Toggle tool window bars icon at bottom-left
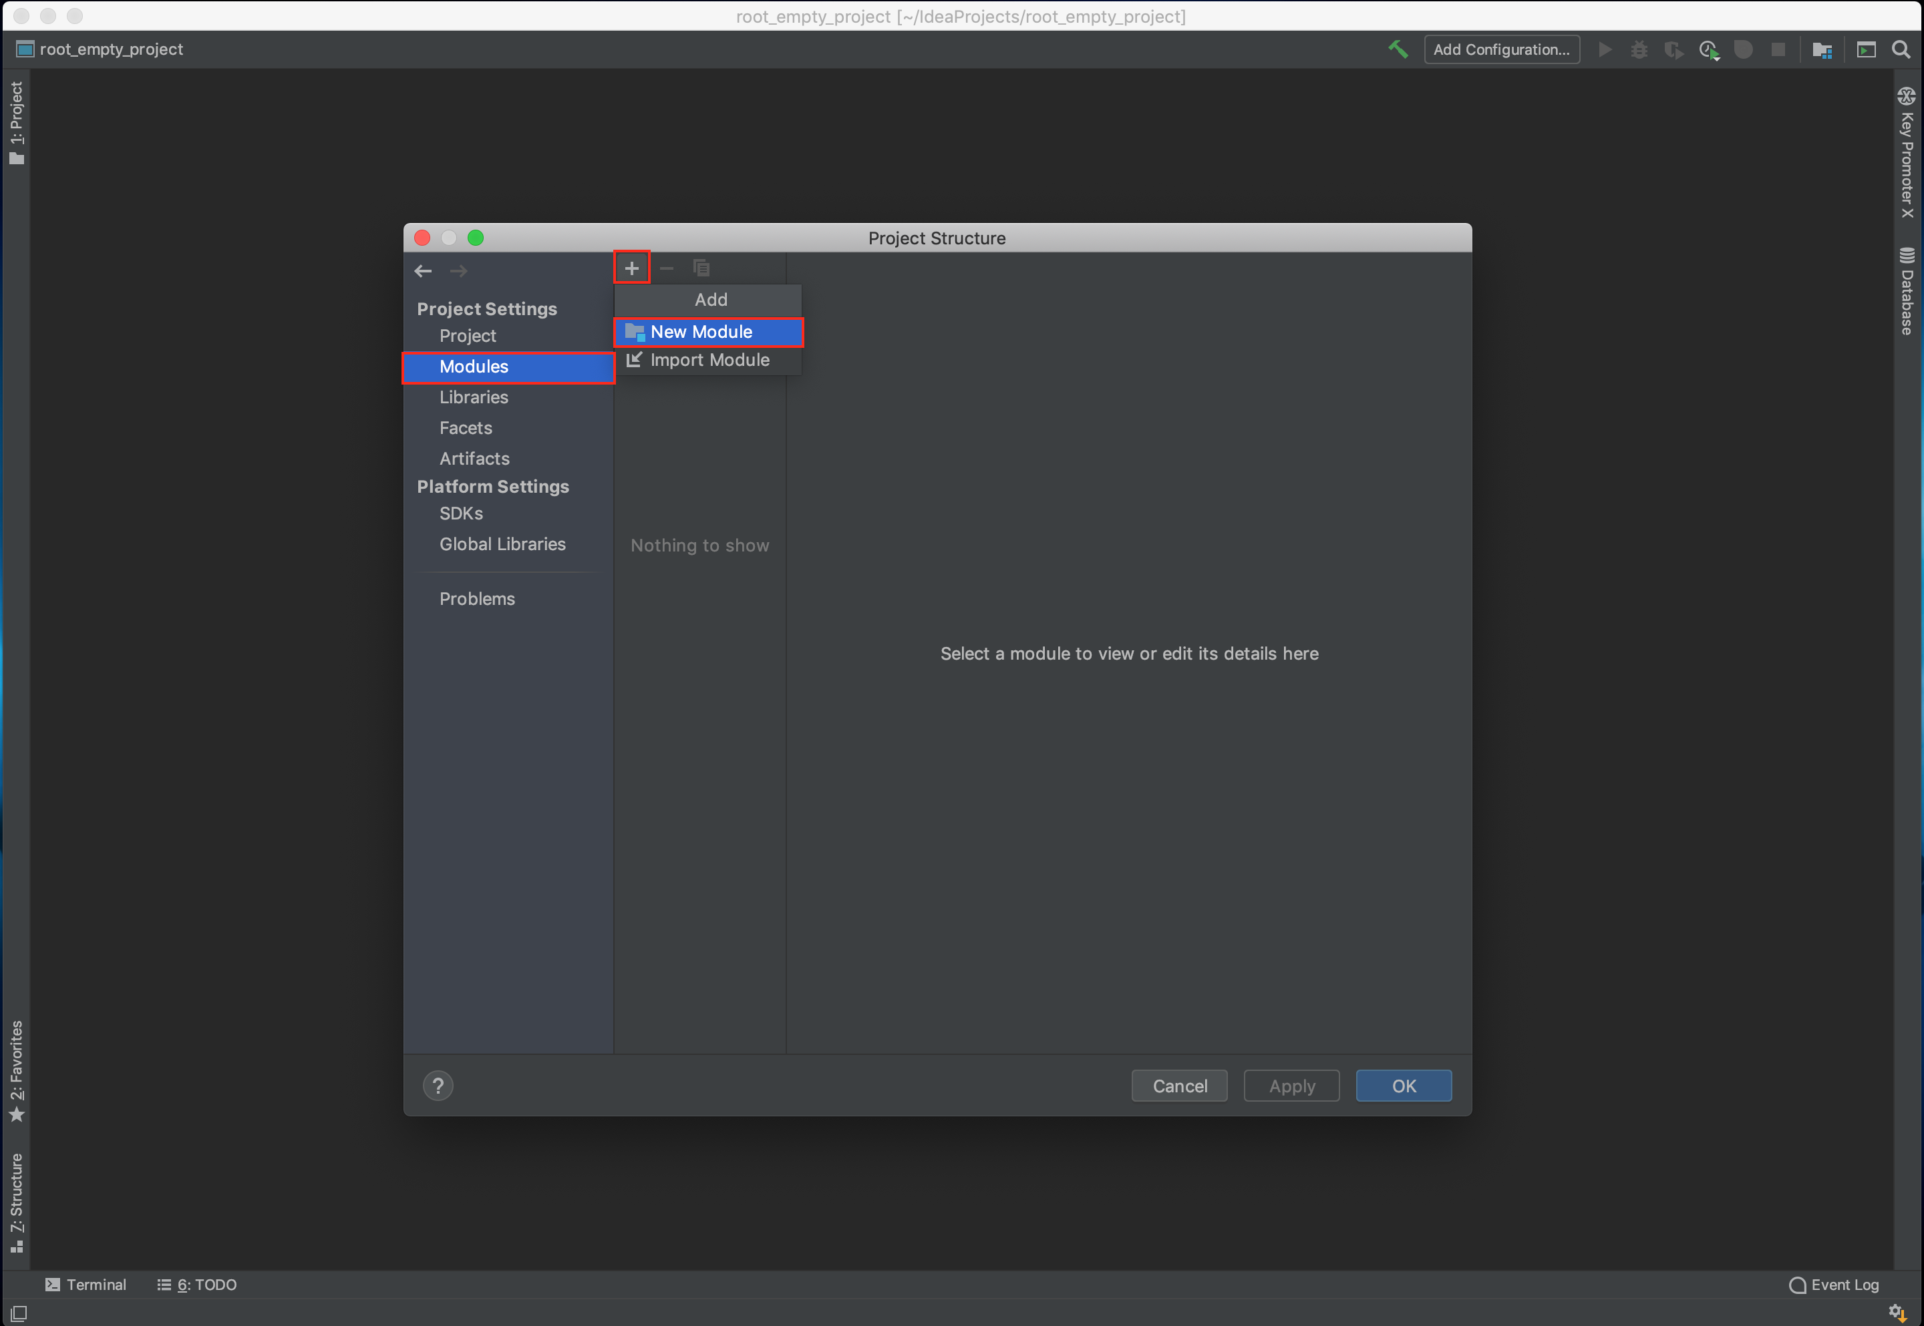 (17, 1313)
